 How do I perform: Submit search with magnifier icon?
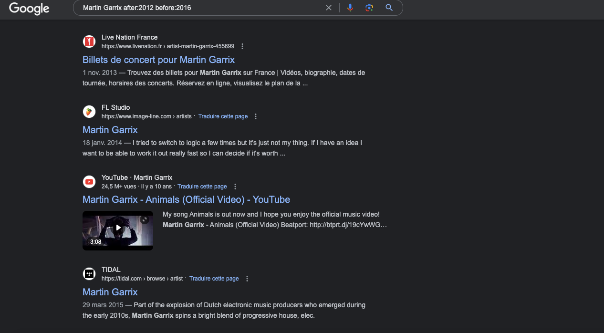click(x=389, y=8)
